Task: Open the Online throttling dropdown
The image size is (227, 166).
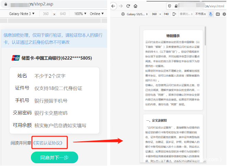Action: [97, 14]
